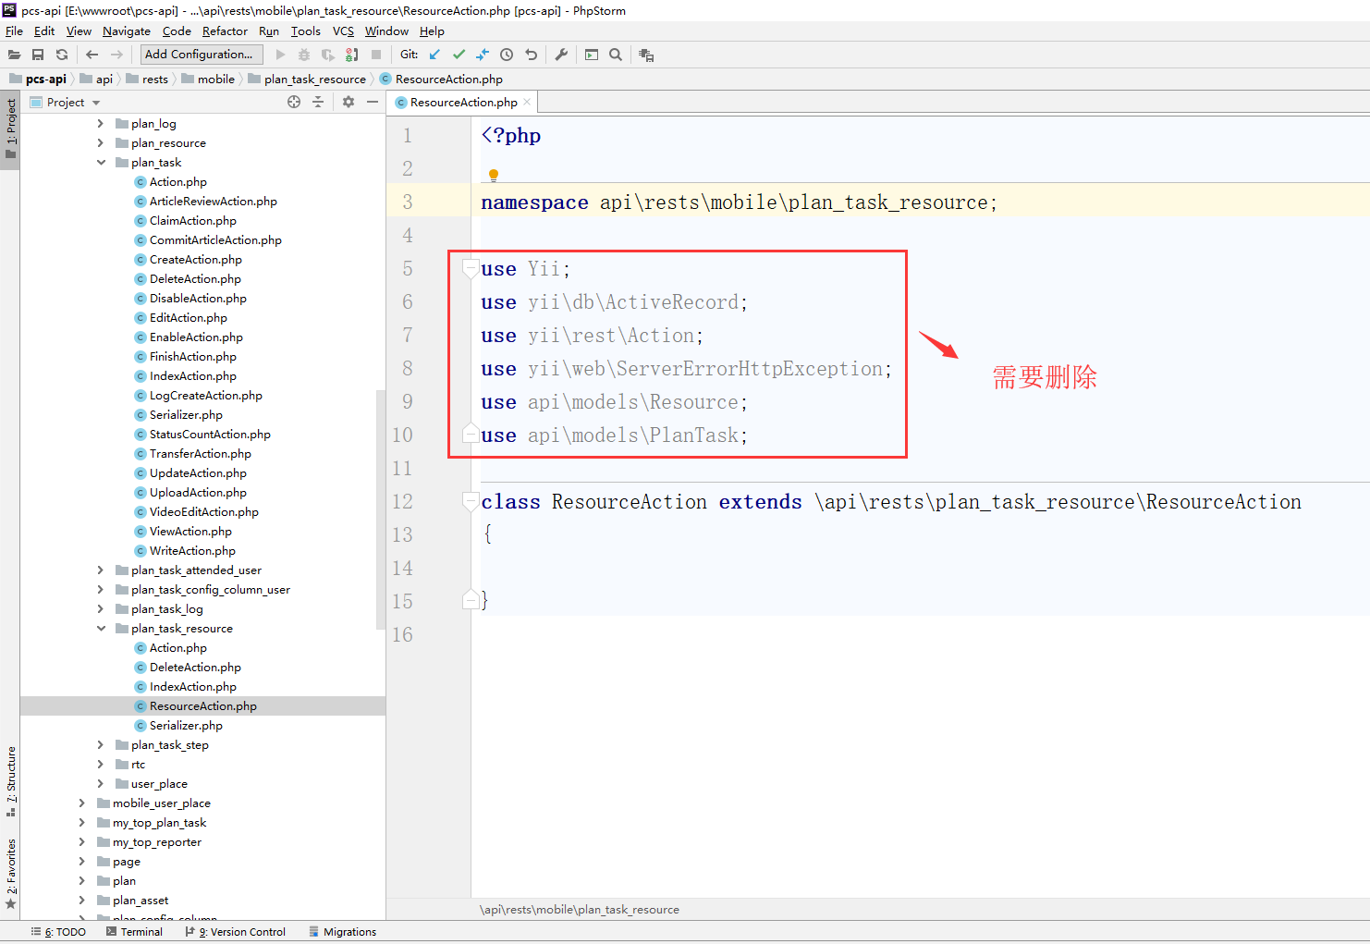Viewport: 1370px width, 944px height.
Task: Click the Add Configuration button
Action: pyautogui.click(x=202, y=55)
